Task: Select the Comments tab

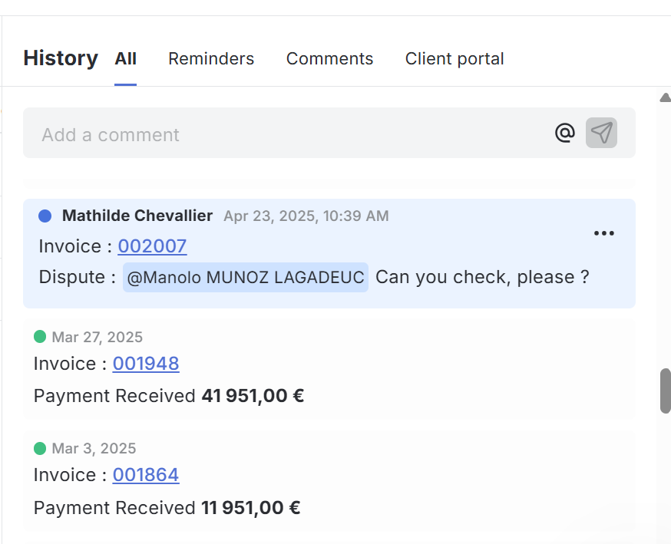Action: pyautogui.click(x=329, y=58)
